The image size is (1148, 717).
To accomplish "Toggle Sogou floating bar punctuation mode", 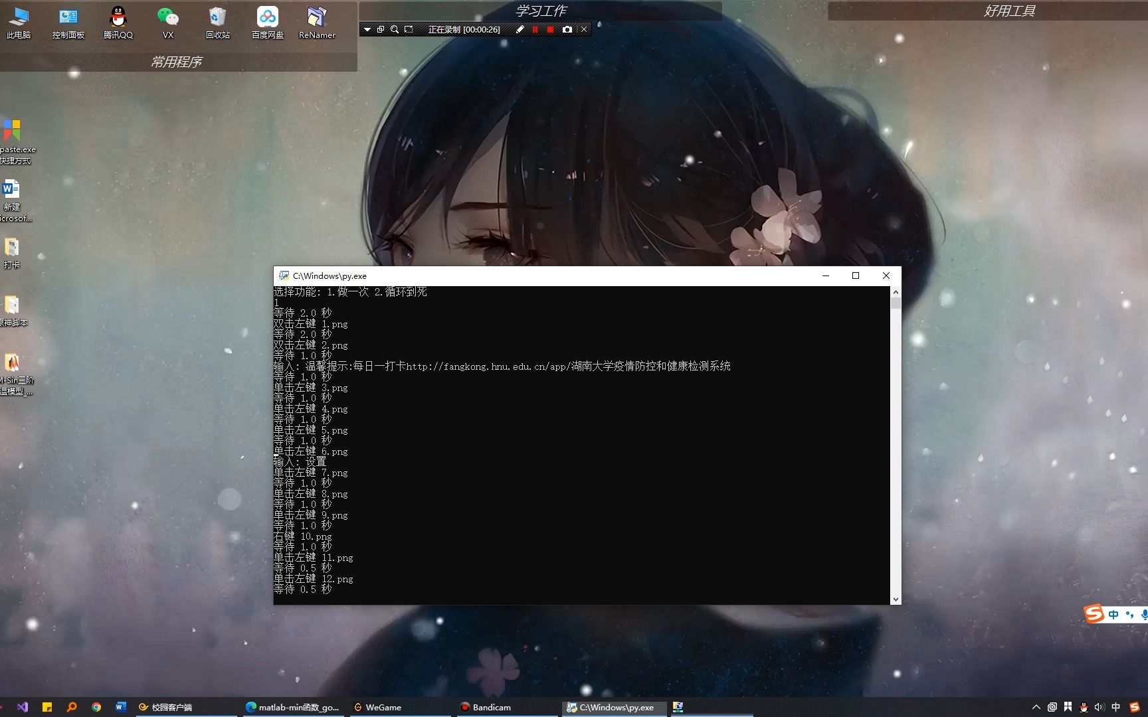I will [x=1129, y=614].
